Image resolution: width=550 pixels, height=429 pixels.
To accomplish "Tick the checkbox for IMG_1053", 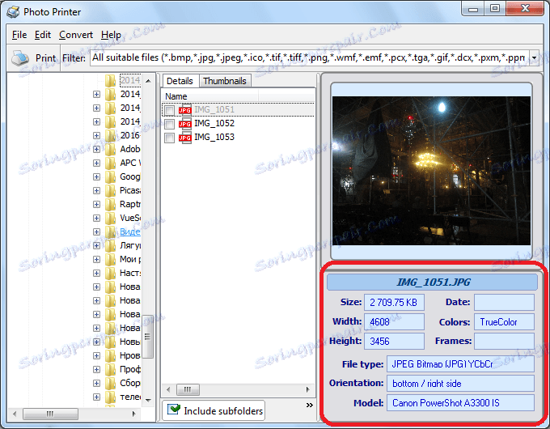I will (x=169, y=138).
